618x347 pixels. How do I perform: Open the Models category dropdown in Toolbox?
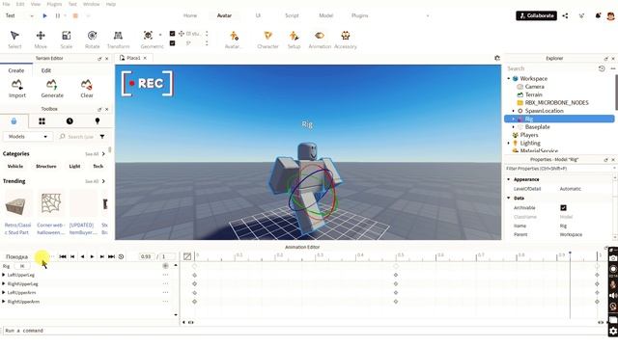tap(27, 137)
